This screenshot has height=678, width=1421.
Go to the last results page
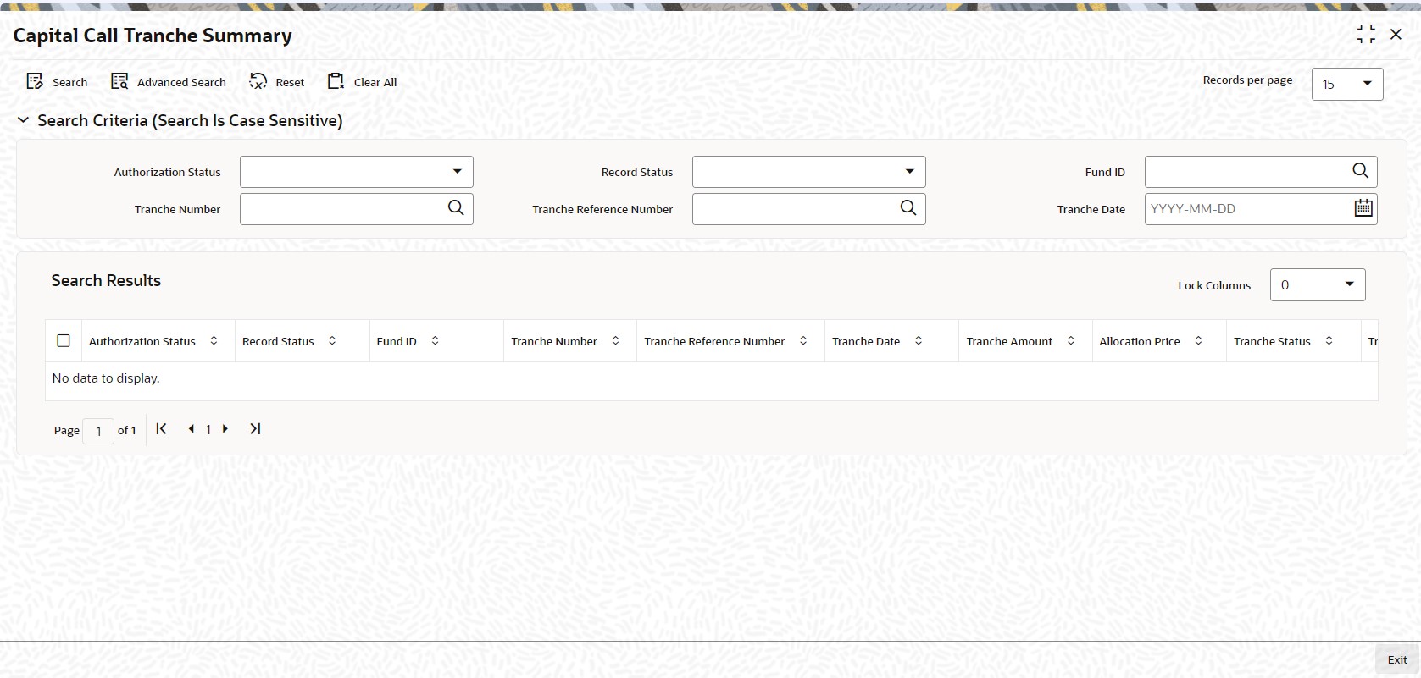[255, 429]
